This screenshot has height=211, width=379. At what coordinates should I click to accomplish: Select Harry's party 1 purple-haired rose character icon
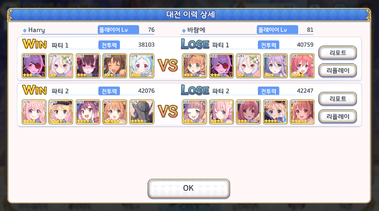[x=34, y=66]
